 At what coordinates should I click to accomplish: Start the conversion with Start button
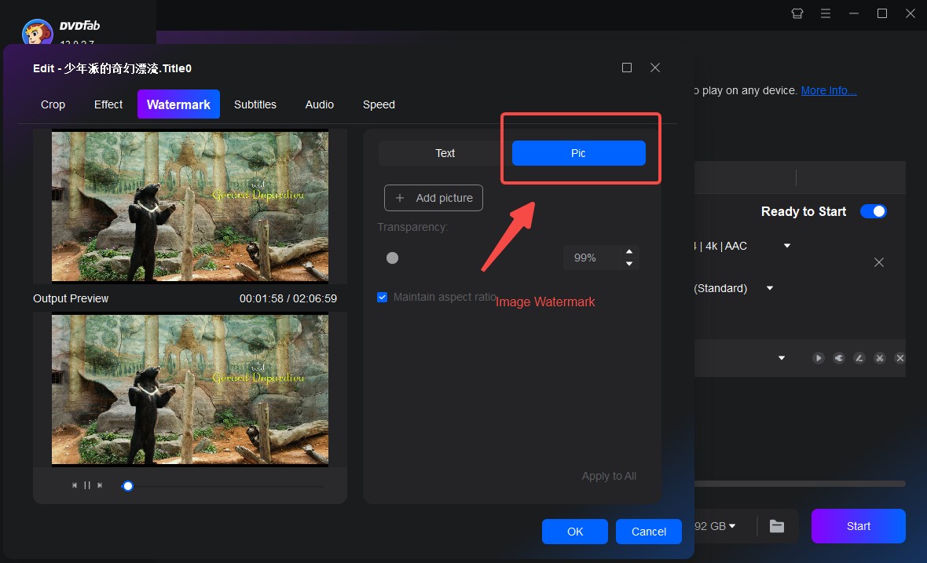pos(859,526)
